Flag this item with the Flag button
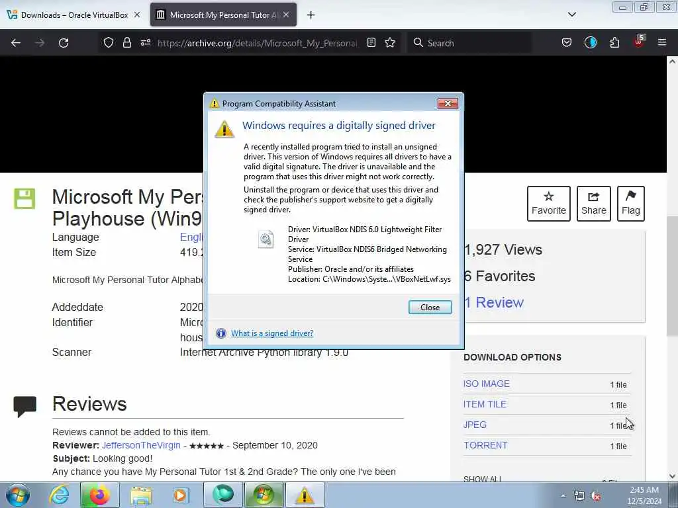 click(x=631, y=204)
